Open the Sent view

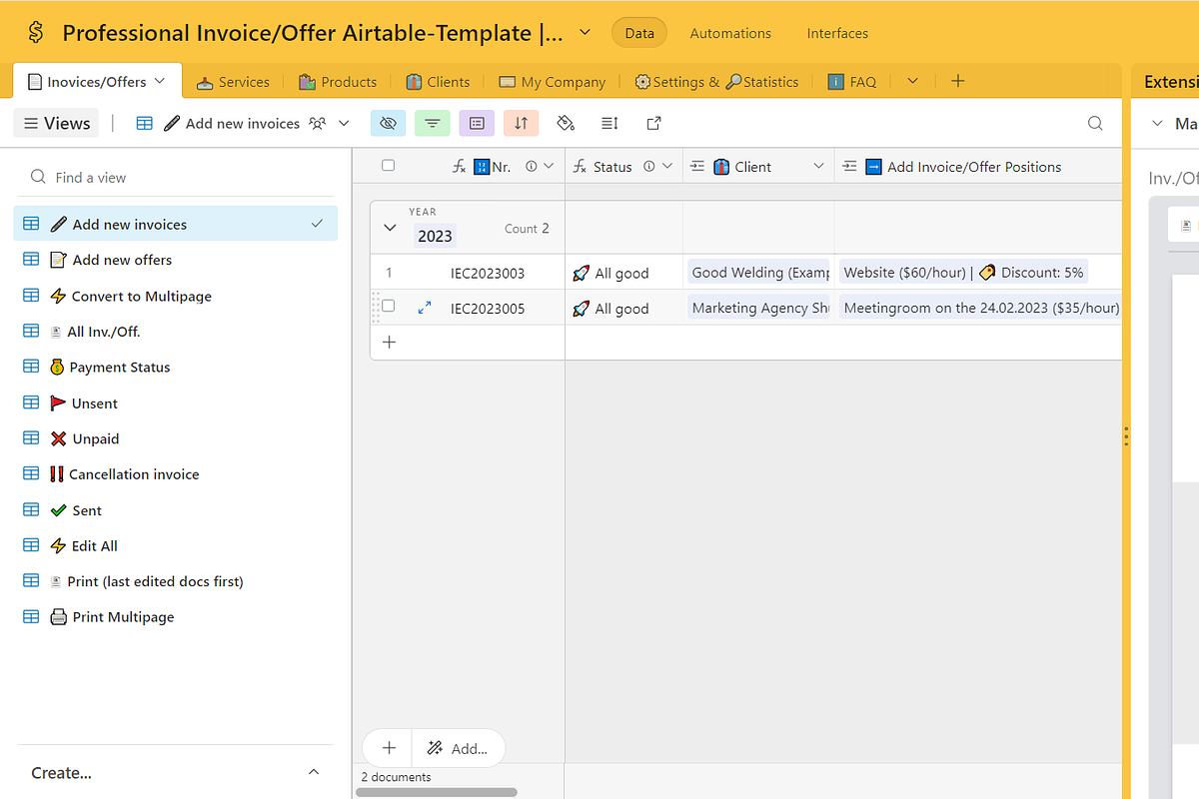click(175, 510)
